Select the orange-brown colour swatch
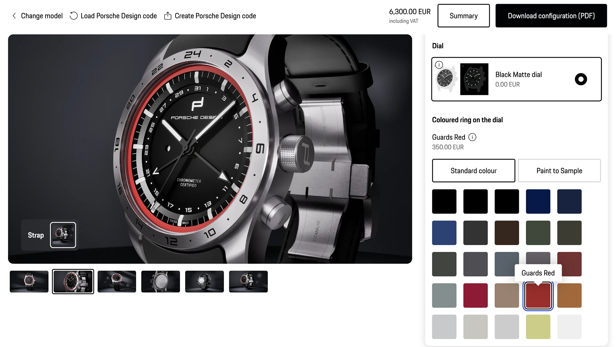The height and width of the screenshot is (347, 616). [x=569, y=295]
